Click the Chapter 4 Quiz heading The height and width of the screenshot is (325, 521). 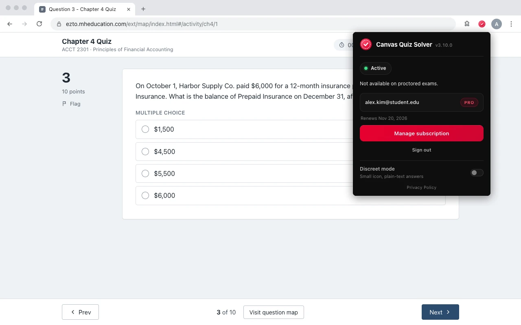tap(87, 41)
